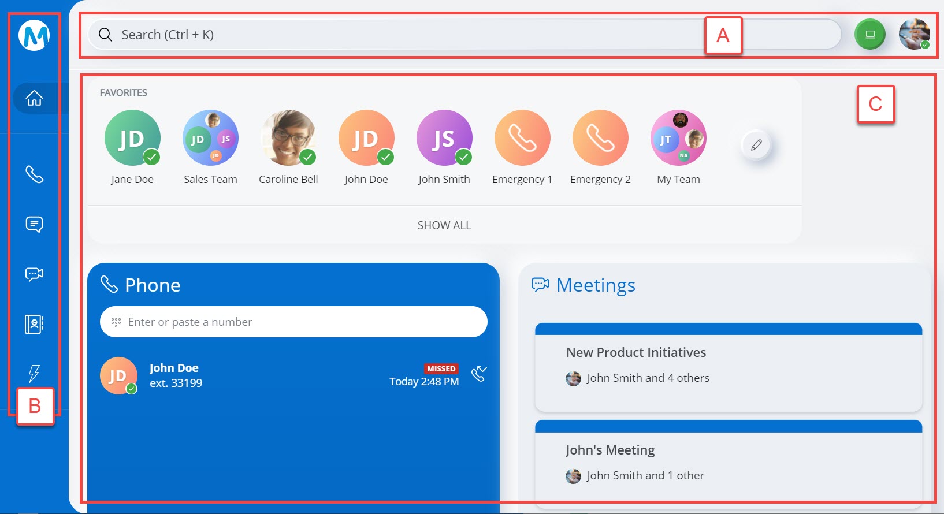
Task: Select Caroline Bell favorite contact
Action: [288, 139]
